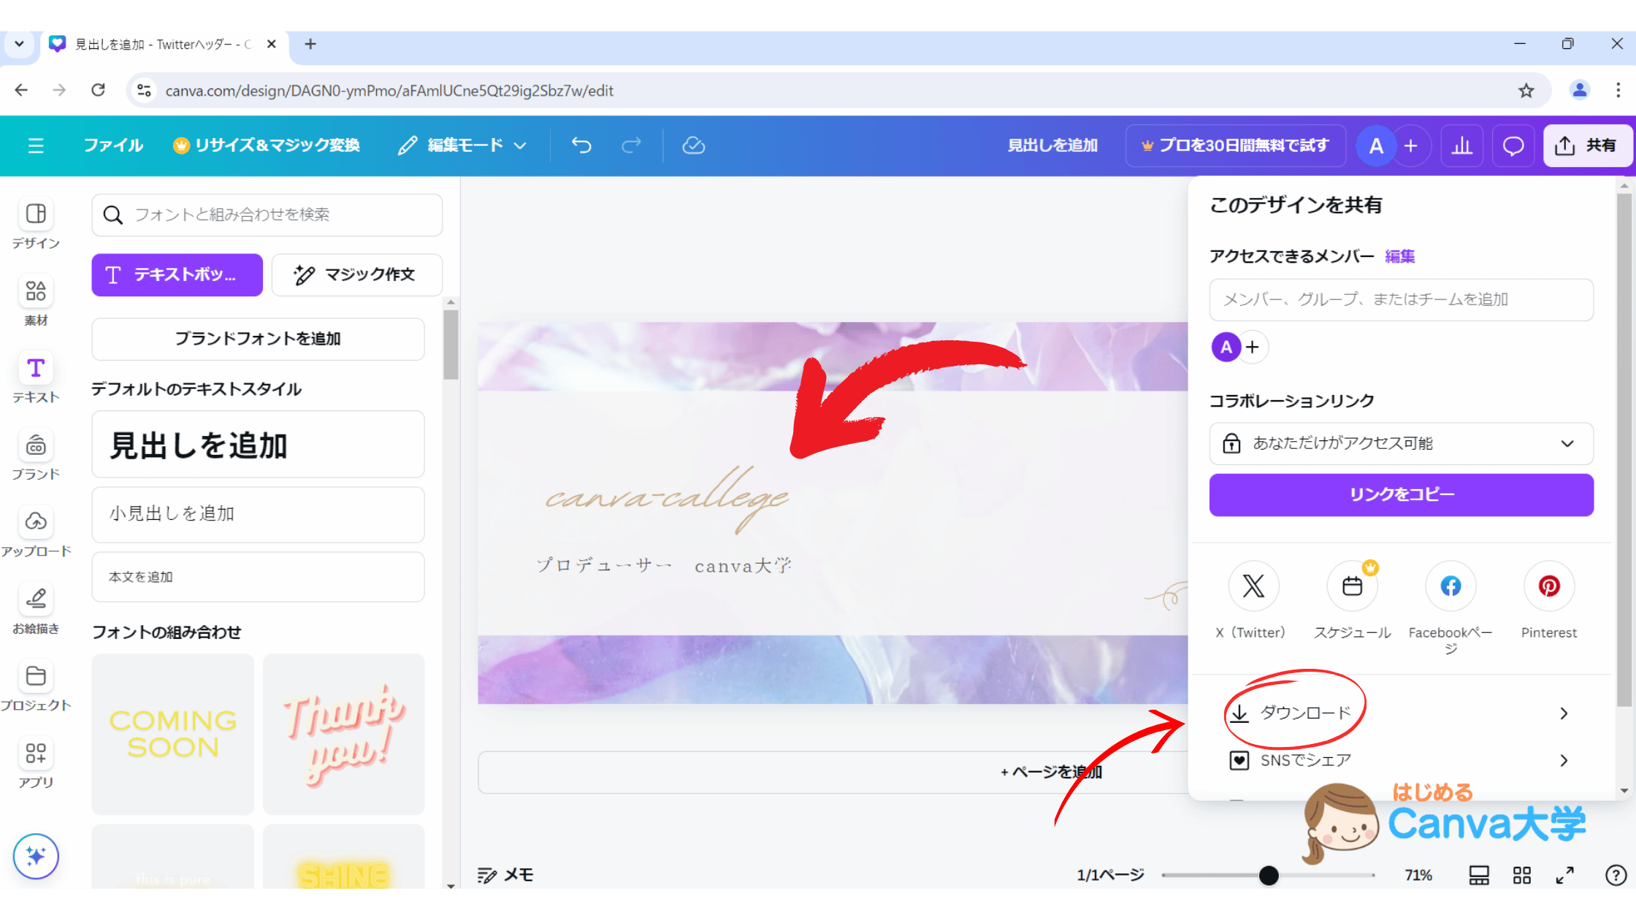Click the text panel scrollbar
Viewport: 1636px width, 920px height.
coord(451,345)
